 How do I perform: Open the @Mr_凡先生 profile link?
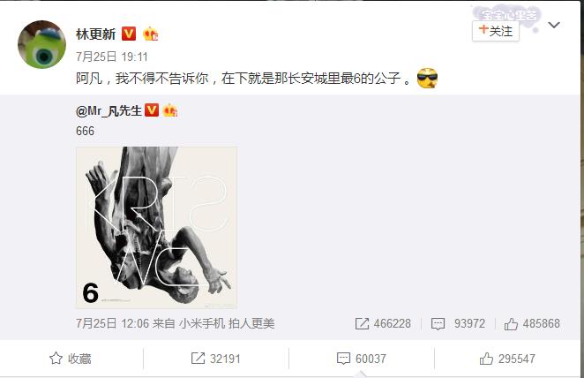pos(109,110)
